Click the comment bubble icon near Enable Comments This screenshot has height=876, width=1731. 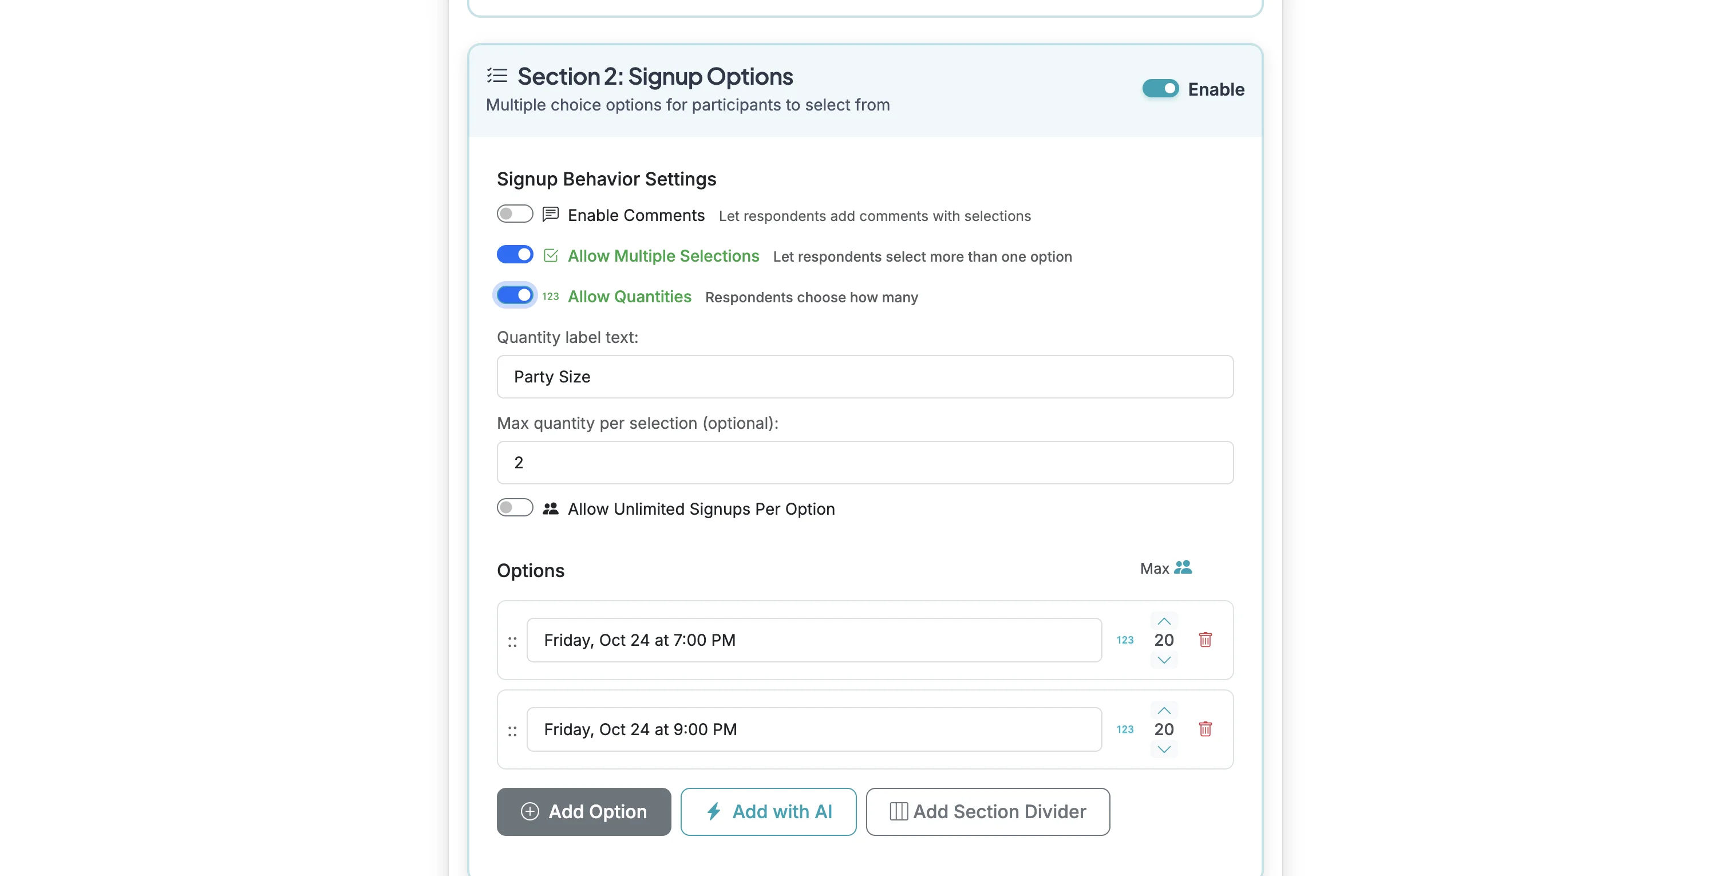point(550,215)
